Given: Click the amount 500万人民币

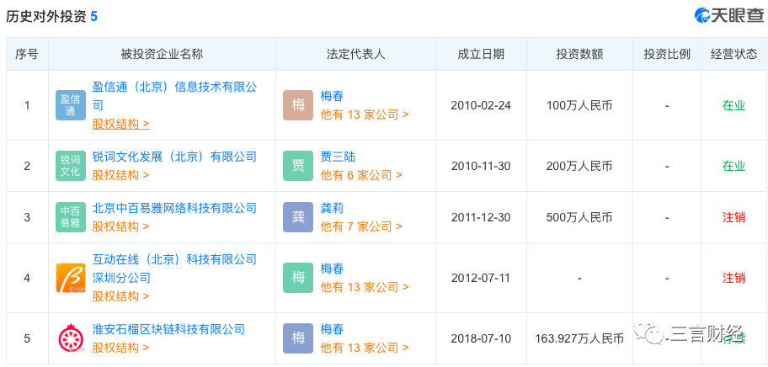Looking at the screenshot, I should tap(579, 217).
